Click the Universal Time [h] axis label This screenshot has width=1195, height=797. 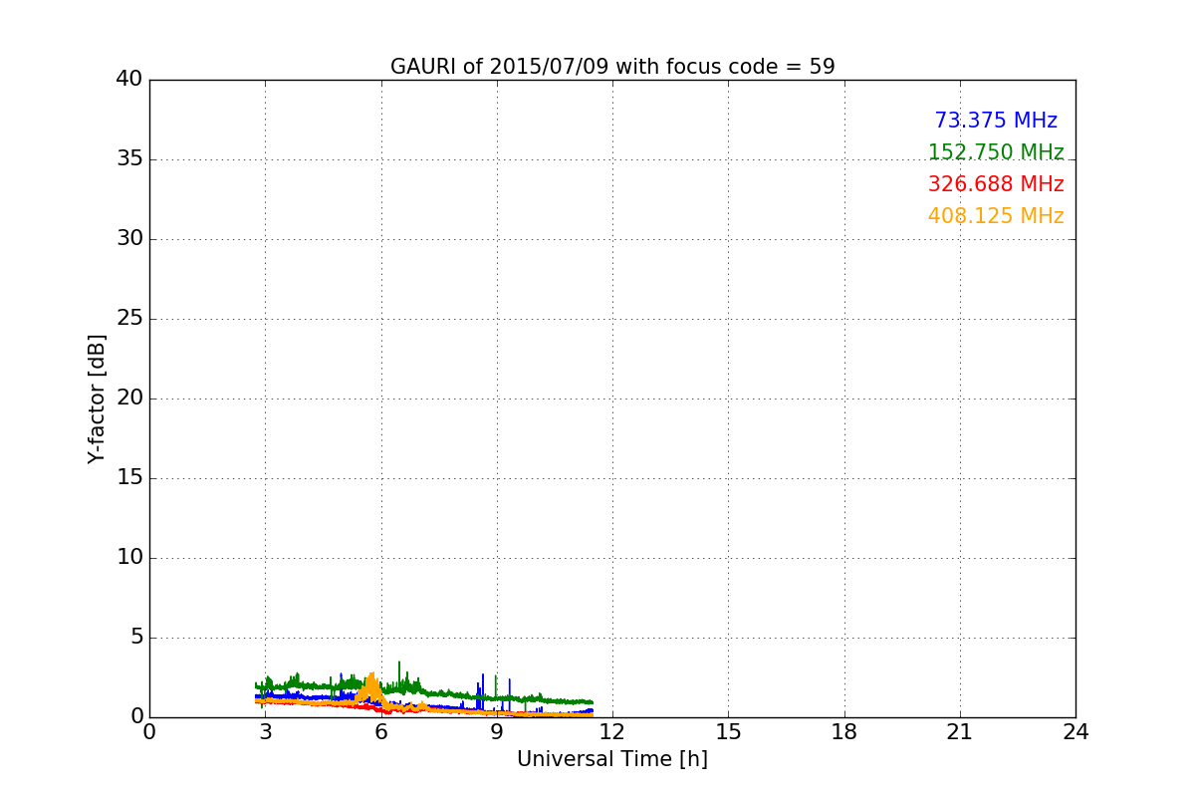(612, 759)
